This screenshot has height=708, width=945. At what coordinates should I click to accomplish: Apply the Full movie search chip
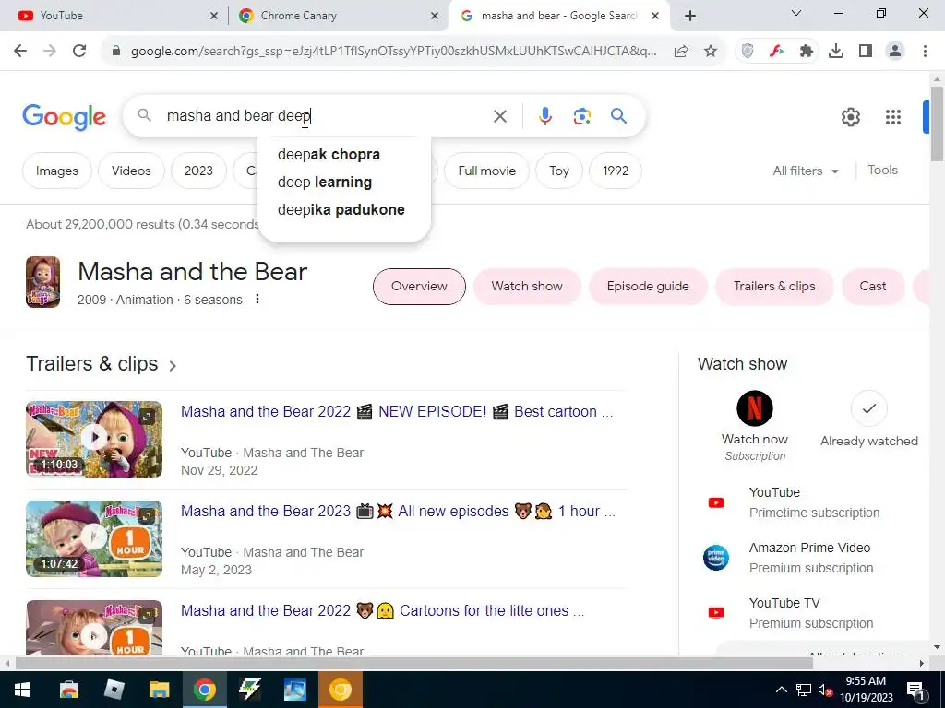point(487,171)
